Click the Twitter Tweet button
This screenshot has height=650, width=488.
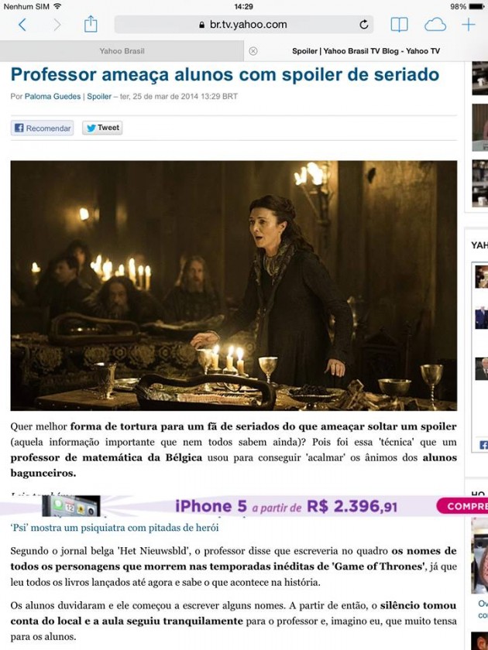pyautogui.click(x=102, y=128)
